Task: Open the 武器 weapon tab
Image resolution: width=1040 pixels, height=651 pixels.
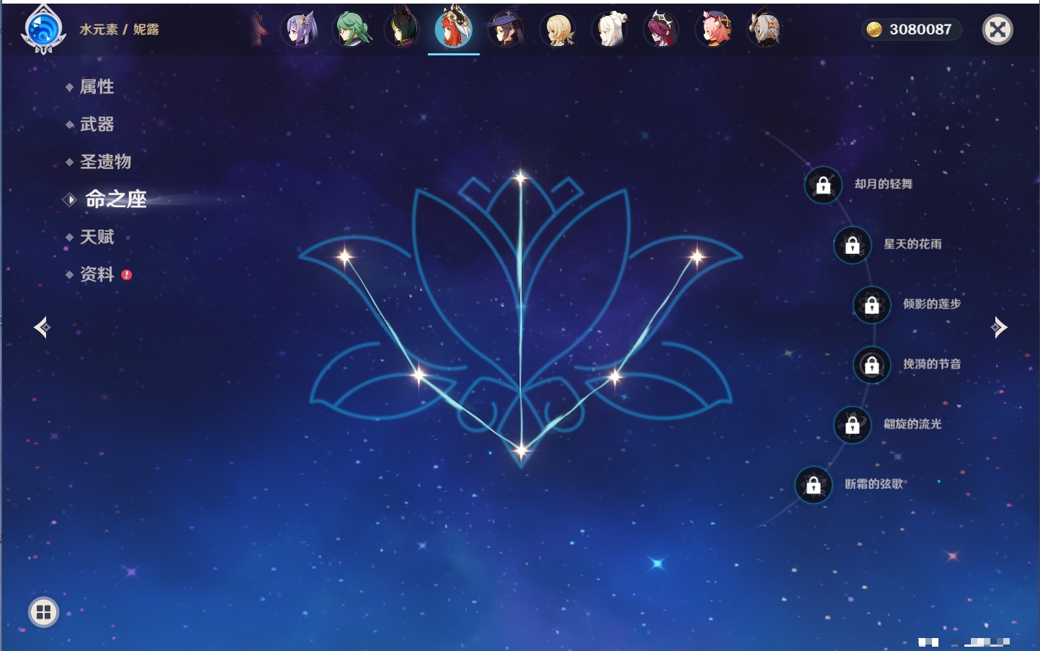Action: 97,124
